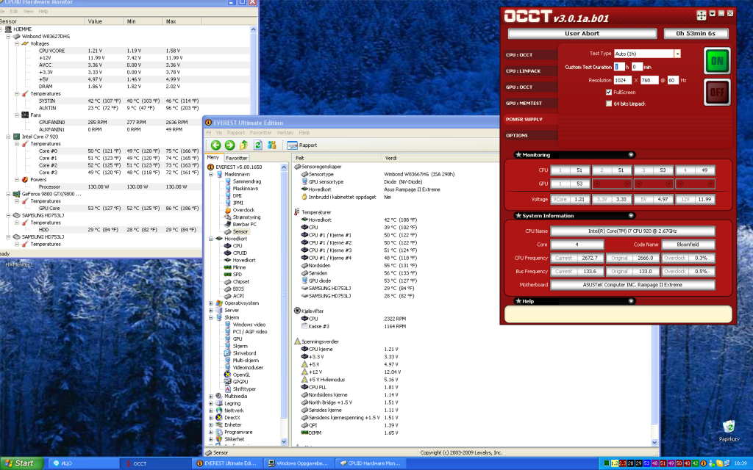Open the Test Type dropdown in OCCT
753x470 pixels.
pyautogui.click(x=677, y=54)
